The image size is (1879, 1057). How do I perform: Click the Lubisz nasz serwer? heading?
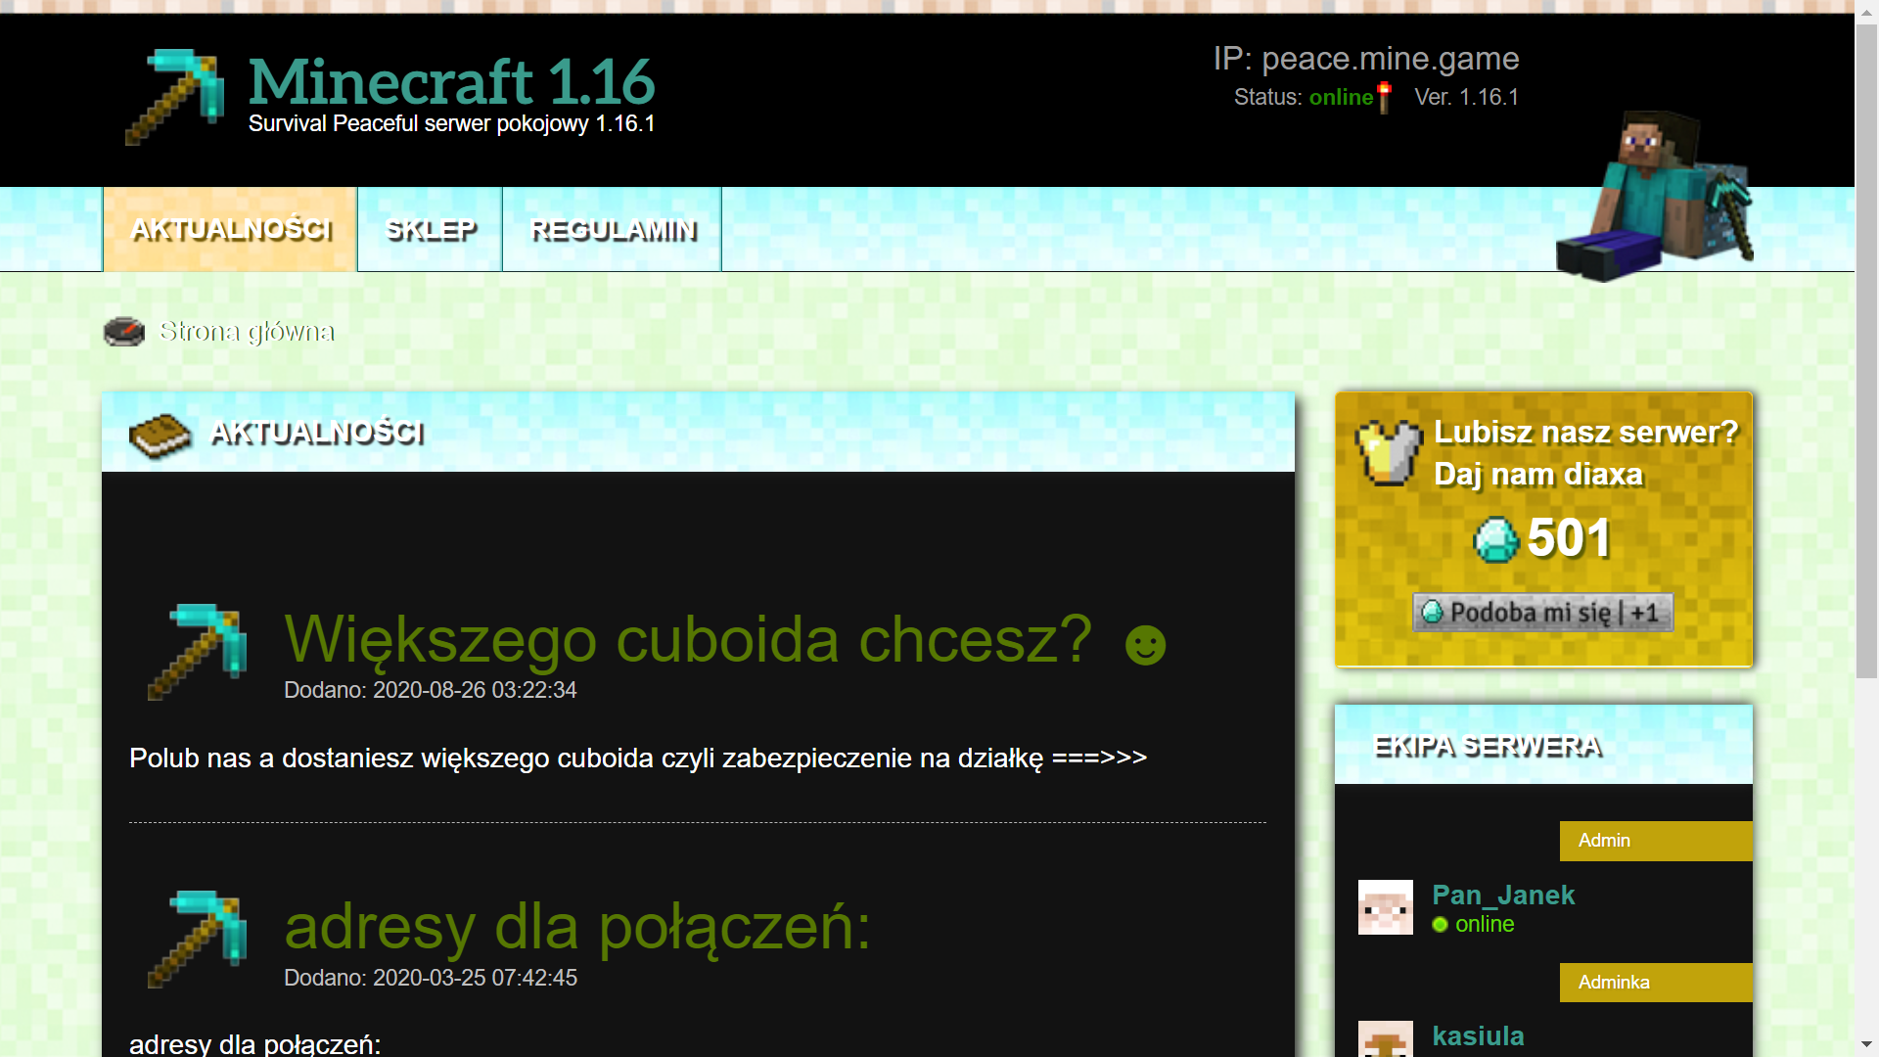(x=1585, y=432)
